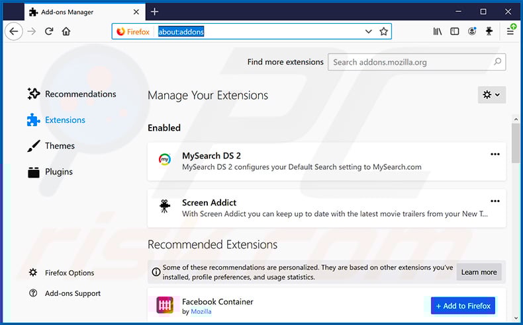Go back using the back arrow
Screen dimensions: 523x325
point(14,32)
